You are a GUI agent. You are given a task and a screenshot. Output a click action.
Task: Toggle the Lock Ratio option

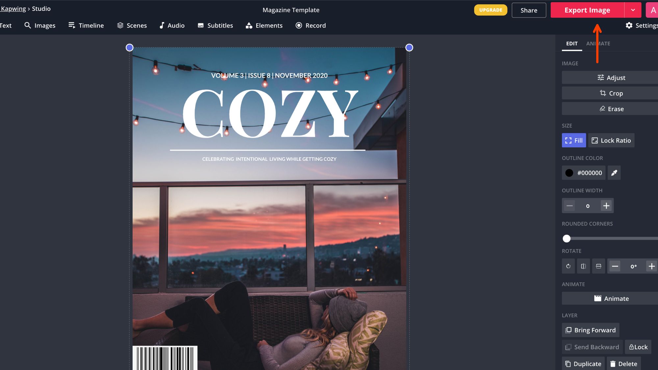coord(611,140)
